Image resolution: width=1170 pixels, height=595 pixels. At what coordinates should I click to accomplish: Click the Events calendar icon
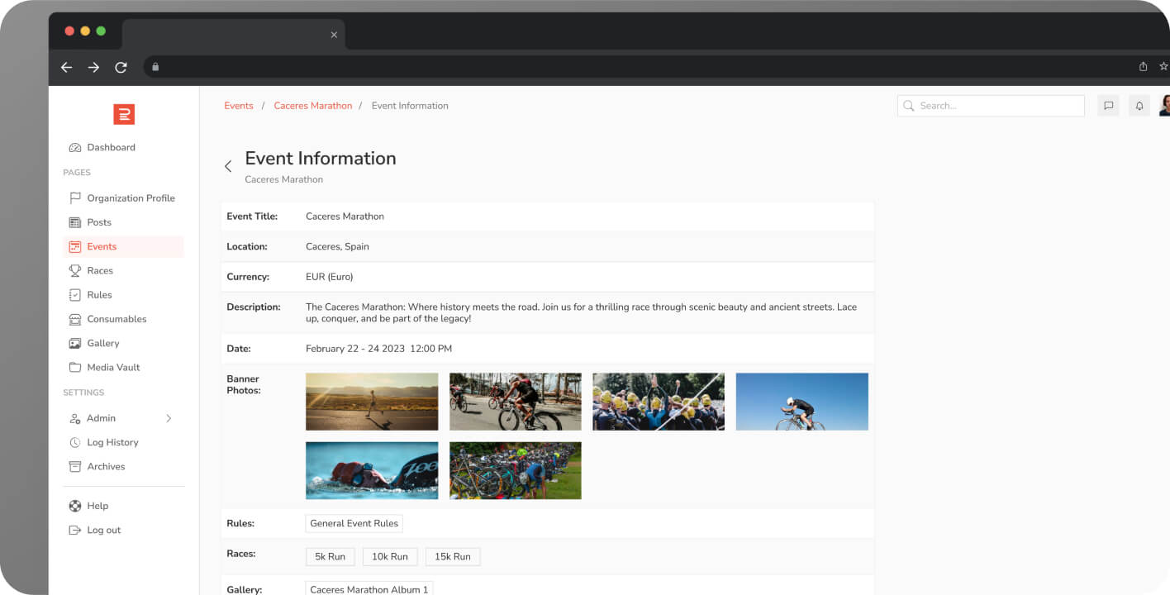[75, 246]
